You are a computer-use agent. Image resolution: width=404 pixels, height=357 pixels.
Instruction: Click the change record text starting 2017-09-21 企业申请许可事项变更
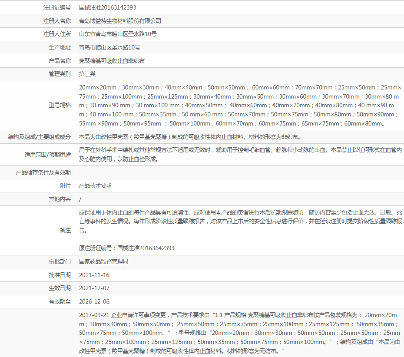coord(240,333)
